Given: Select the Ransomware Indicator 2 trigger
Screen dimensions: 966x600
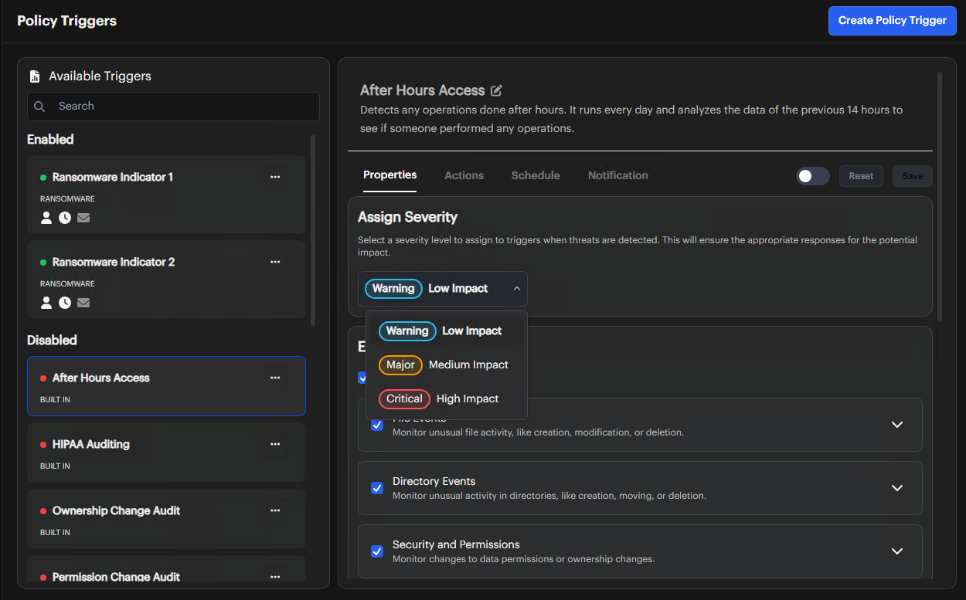Looking at the screenshot, I should click(x=166, y=280).
